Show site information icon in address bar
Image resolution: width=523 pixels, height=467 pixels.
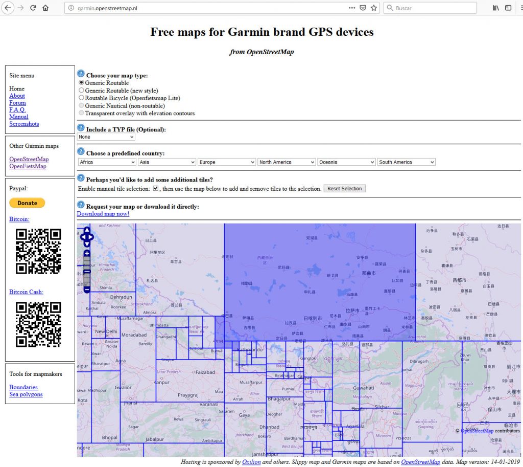[71, 8]
